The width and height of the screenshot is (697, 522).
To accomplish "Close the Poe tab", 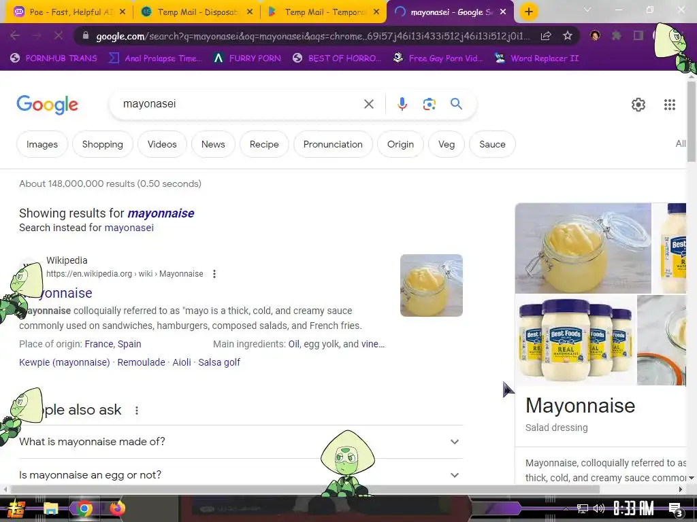I will (x=123, y=12).
